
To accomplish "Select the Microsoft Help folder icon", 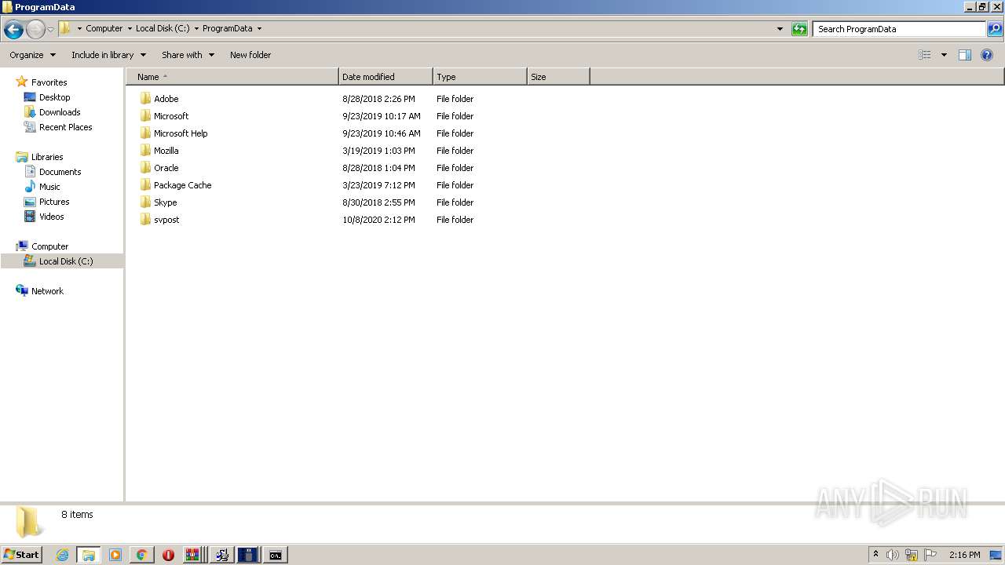I will pyautogui.click(x=145, y=133).
